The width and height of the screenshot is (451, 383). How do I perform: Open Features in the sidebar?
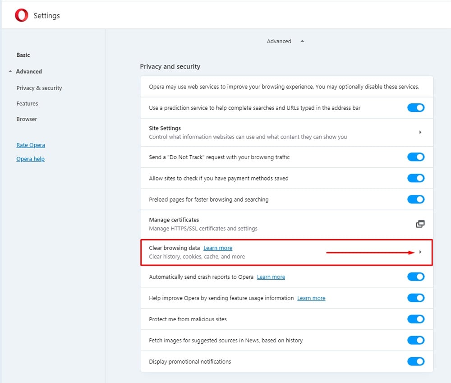[x=27, y=104]
